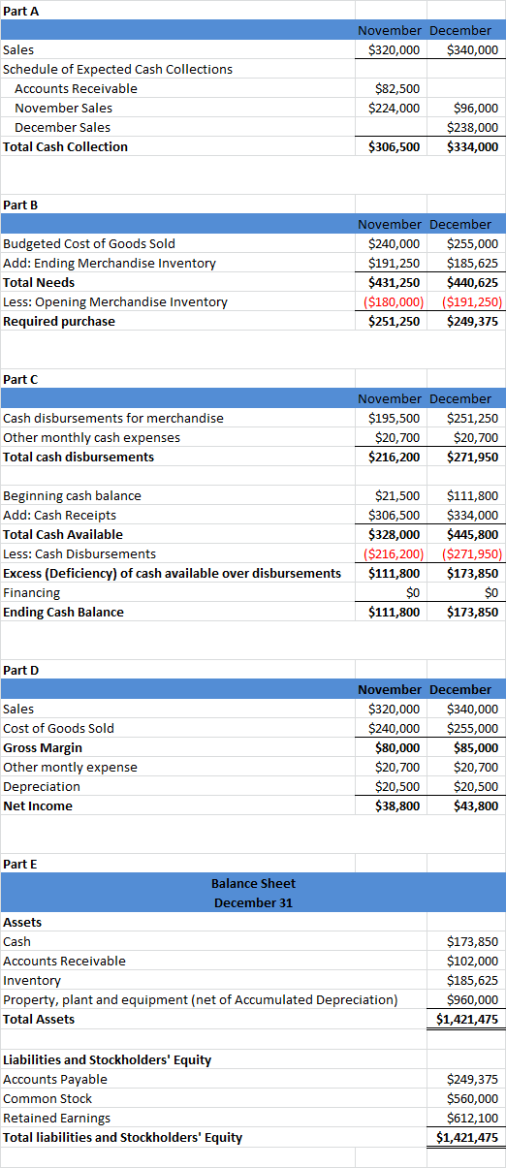Click the 'Excess (Deficiency) of cash available' label
This screenshot has width=506, height=1168.
173,573
